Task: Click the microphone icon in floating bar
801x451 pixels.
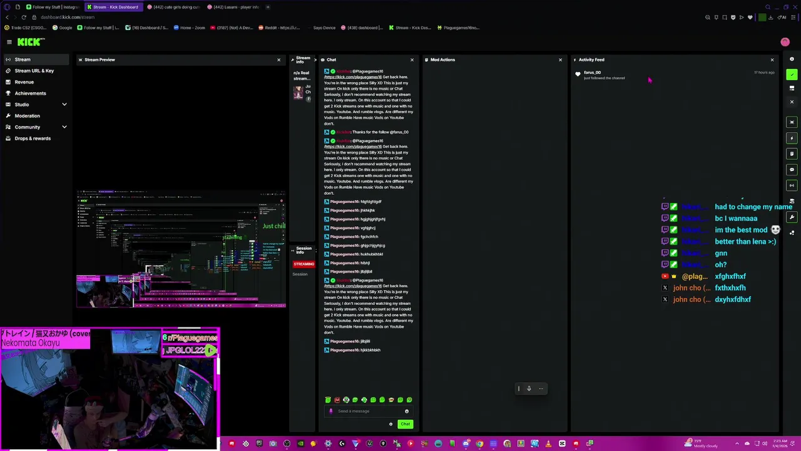Action: click(x=529, y=388)
